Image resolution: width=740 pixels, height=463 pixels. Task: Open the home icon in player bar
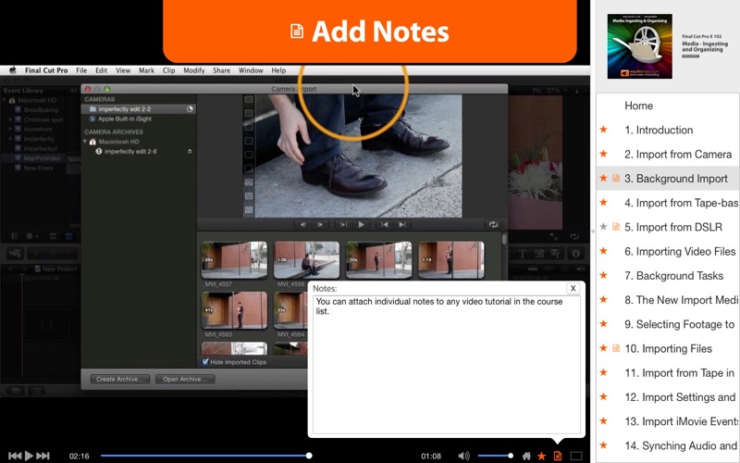[526, 456]
